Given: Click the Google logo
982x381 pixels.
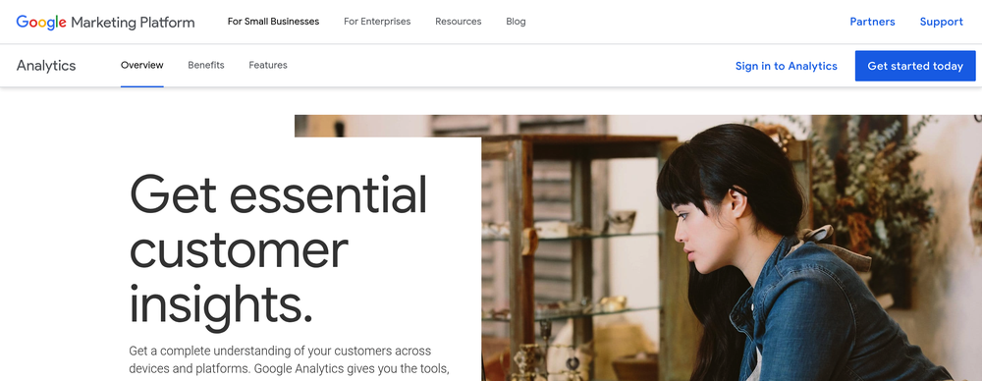Looking at the screenshot, I should click(41, 23).
